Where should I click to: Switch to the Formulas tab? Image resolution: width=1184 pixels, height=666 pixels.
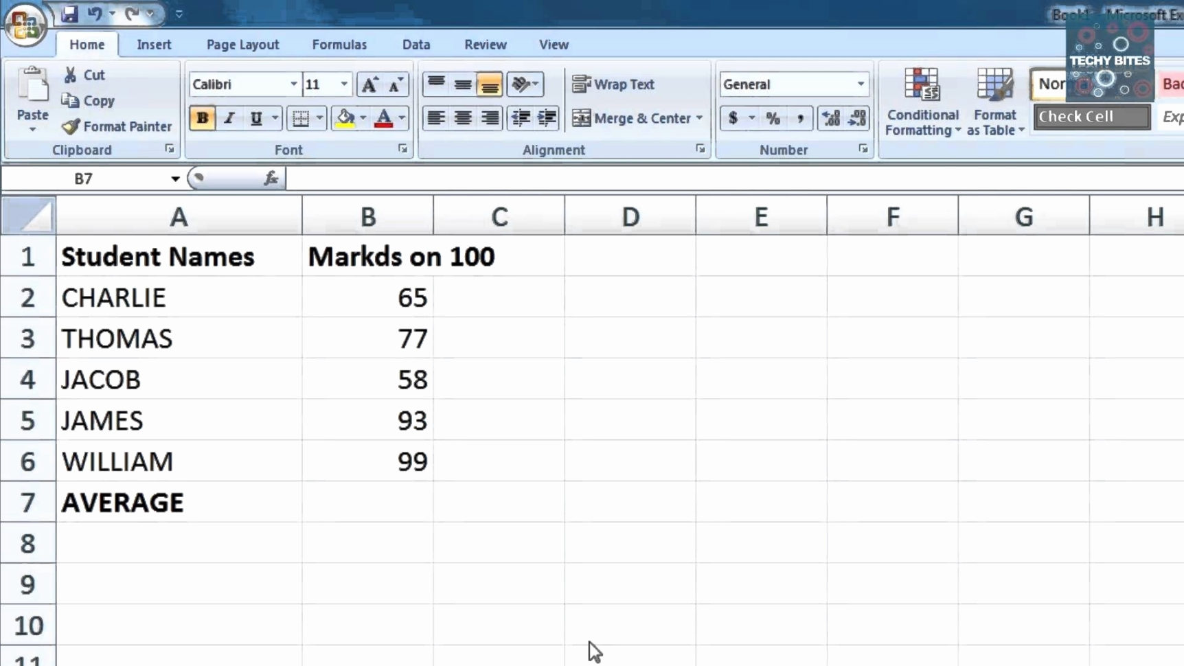coord(339,44)
